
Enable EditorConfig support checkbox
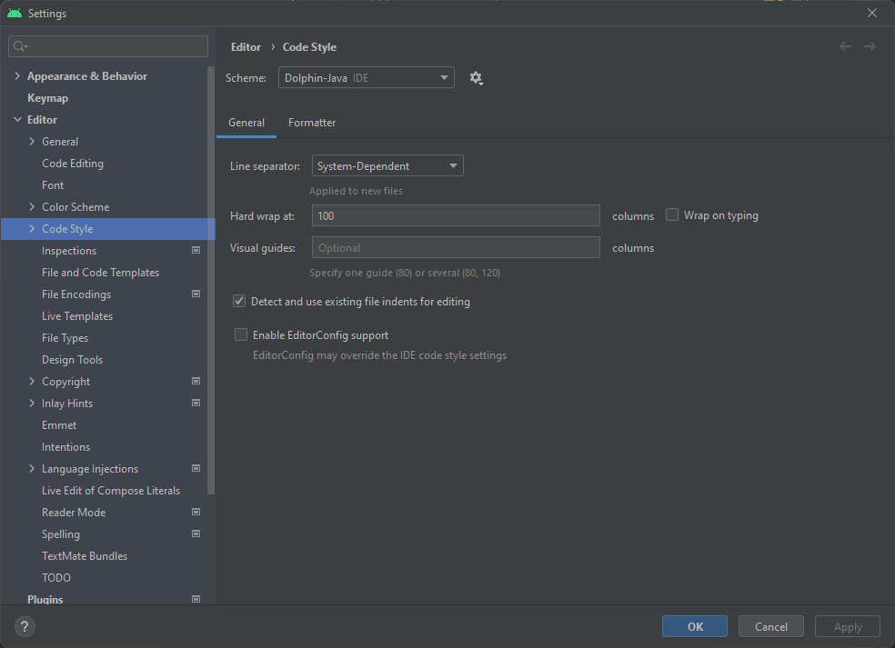point(241,334)
